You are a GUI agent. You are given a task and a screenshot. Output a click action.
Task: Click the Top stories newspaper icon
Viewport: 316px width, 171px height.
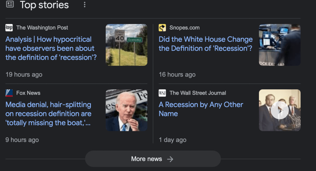pyautogui.click(x=10, y=4)
